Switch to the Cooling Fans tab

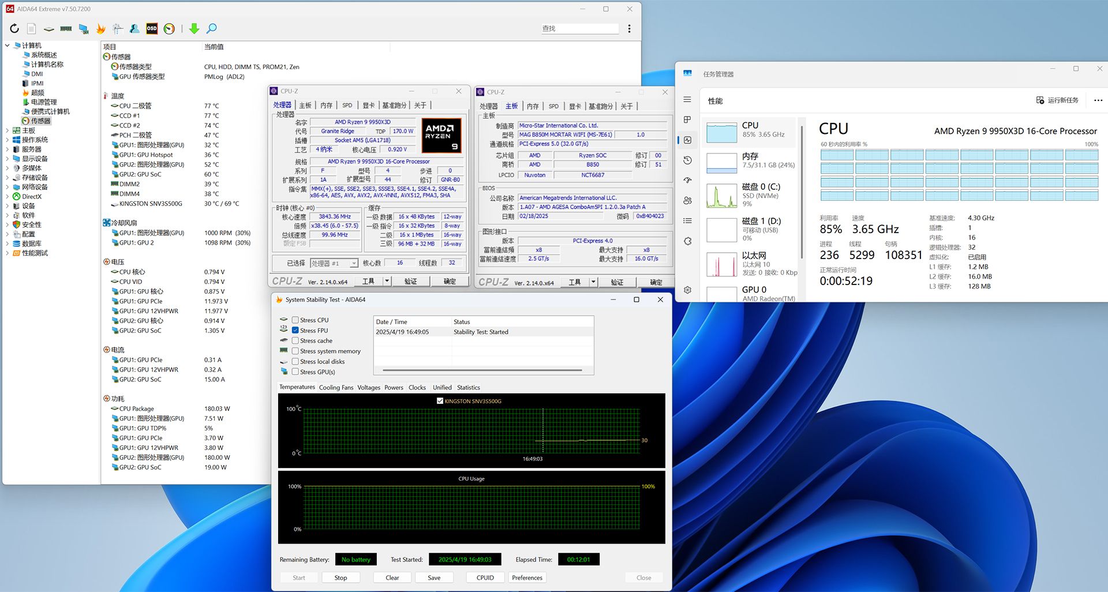(336, 388)
